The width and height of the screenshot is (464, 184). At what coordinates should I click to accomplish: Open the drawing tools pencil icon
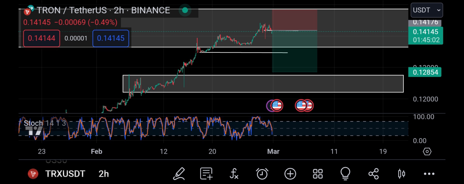pos(179,173)
